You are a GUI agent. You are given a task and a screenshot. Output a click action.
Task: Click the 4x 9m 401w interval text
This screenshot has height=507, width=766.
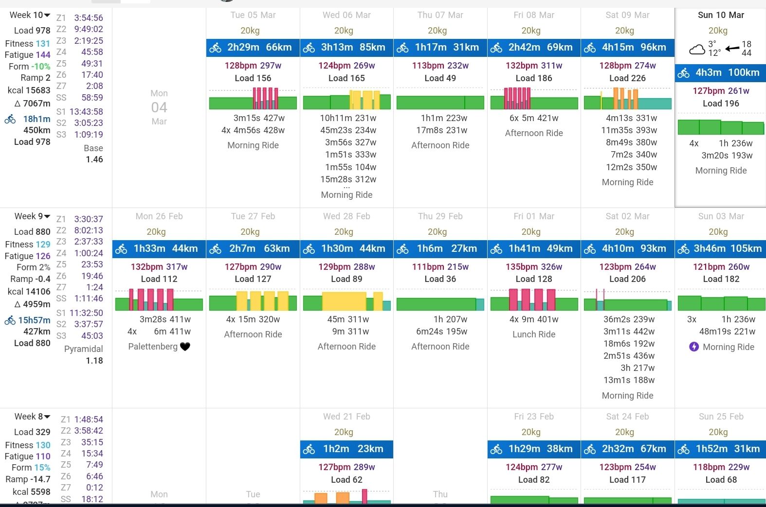[534, 319]
